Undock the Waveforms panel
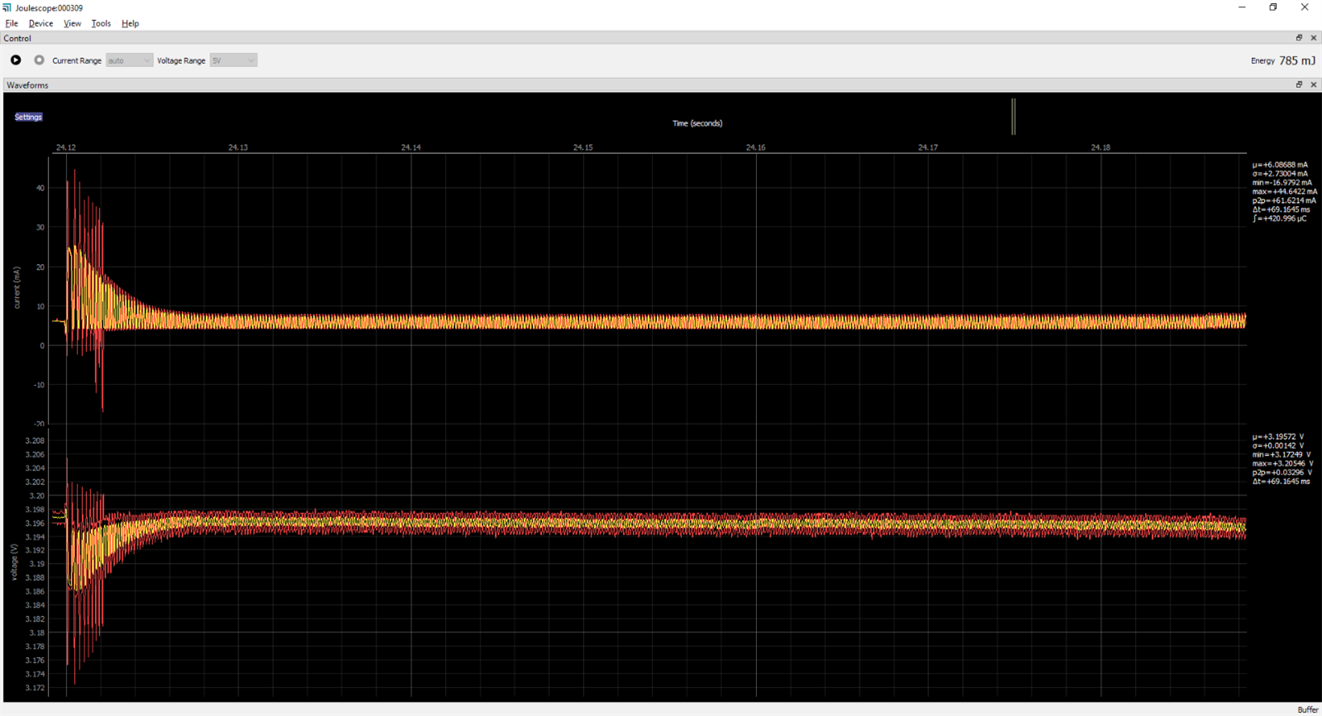 pyautogui.click(x=1299, y=85)
